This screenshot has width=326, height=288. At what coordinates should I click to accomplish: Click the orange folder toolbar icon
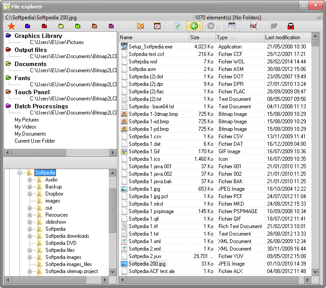[94, 26]
